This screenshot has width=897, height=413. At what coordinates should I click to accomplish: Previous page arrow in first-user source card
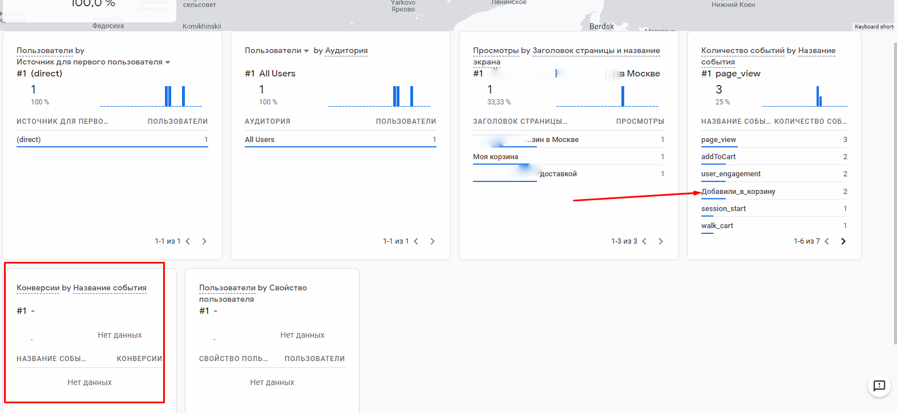point(188,241)
